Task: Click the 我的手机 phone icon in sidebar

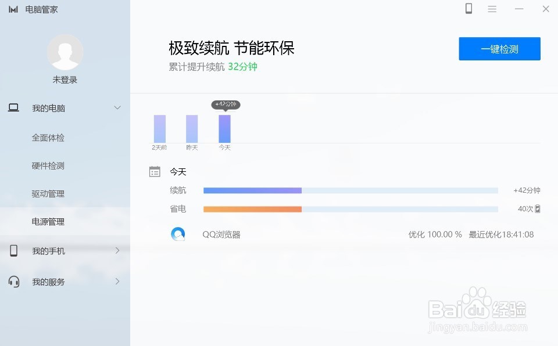Action: pyautogui.click(x=13, y=251)
